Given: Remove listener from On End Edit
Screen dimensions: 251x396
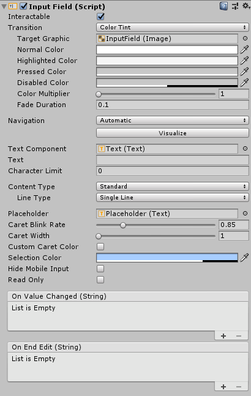Looking at the screenshot, I should coord(239,387).
